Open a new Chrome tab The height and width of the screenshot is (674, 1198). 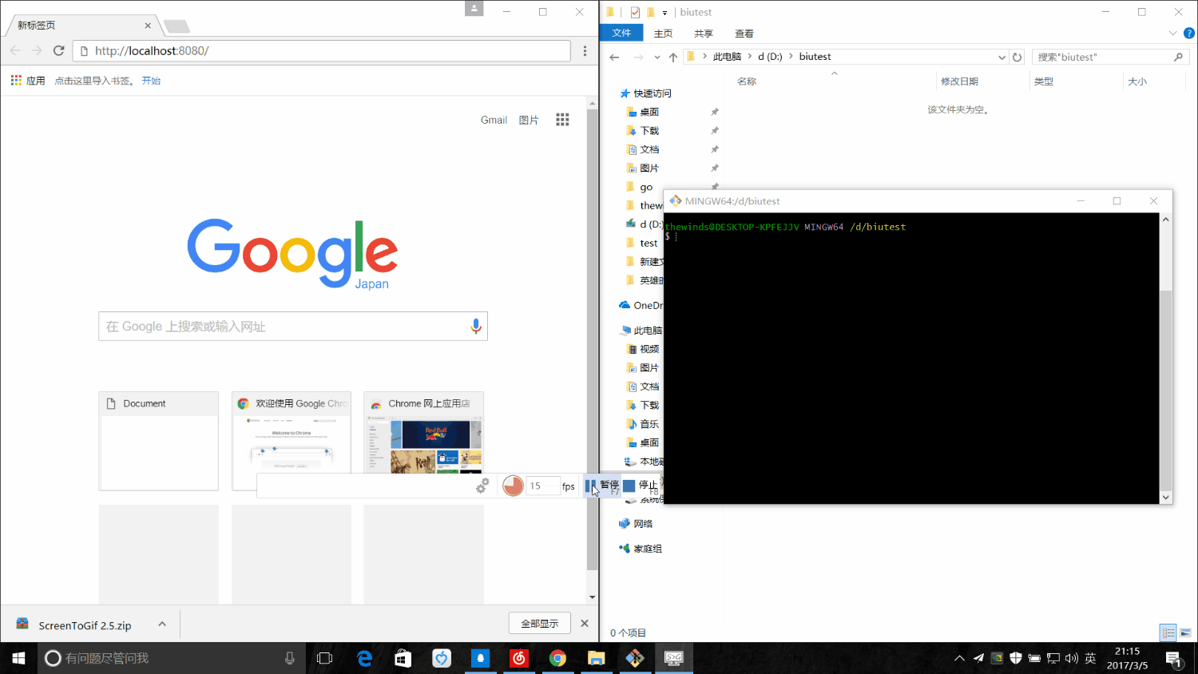[177, 26]
